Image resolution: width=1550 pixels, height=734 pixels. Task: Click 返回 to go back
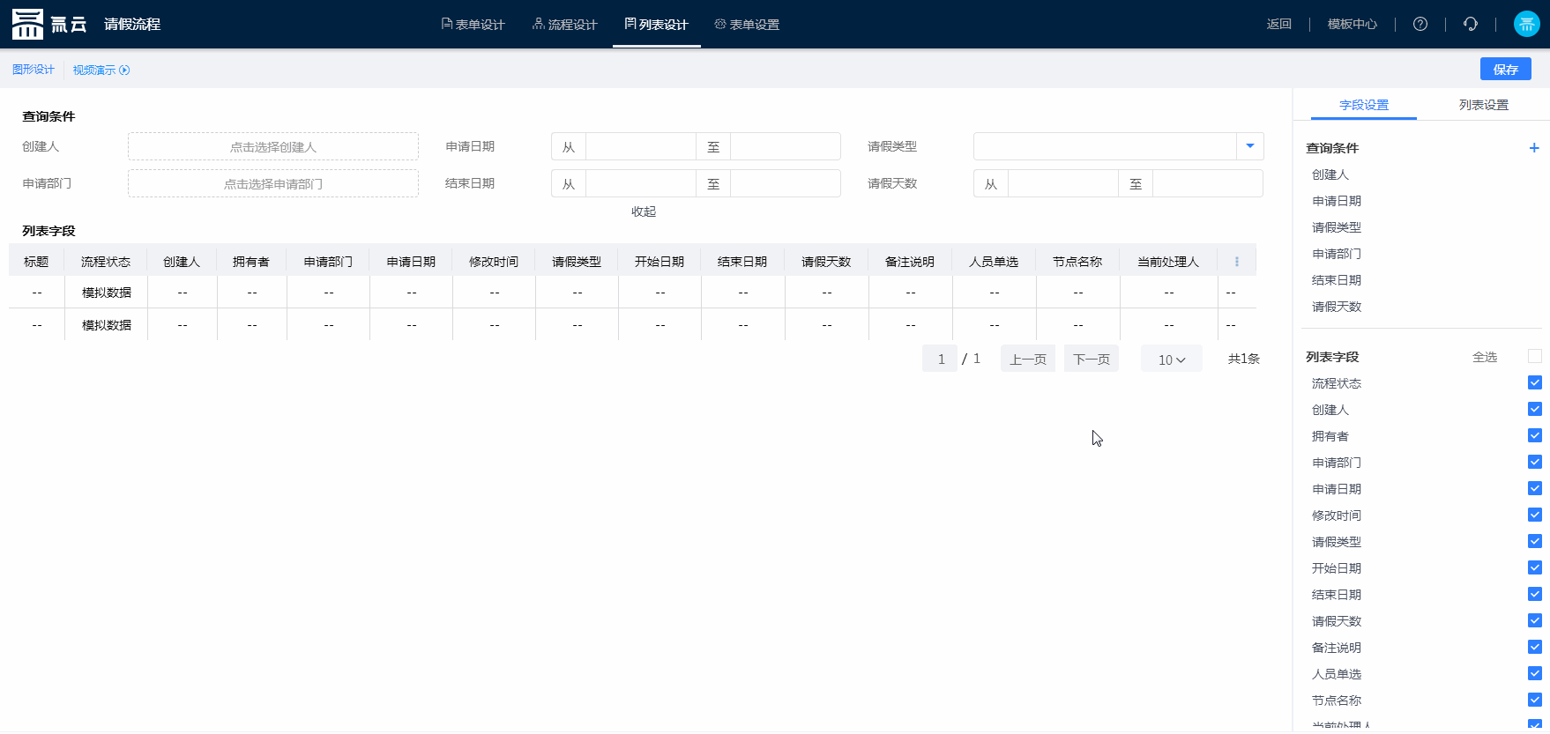click(x=1279, y=24)
